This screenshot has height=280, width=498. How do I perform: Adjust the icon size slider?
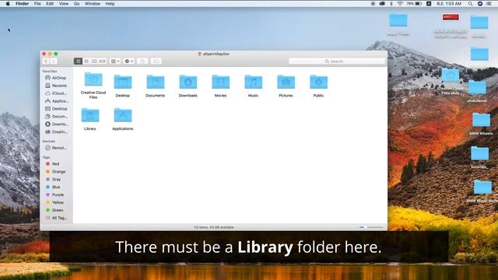371,227
